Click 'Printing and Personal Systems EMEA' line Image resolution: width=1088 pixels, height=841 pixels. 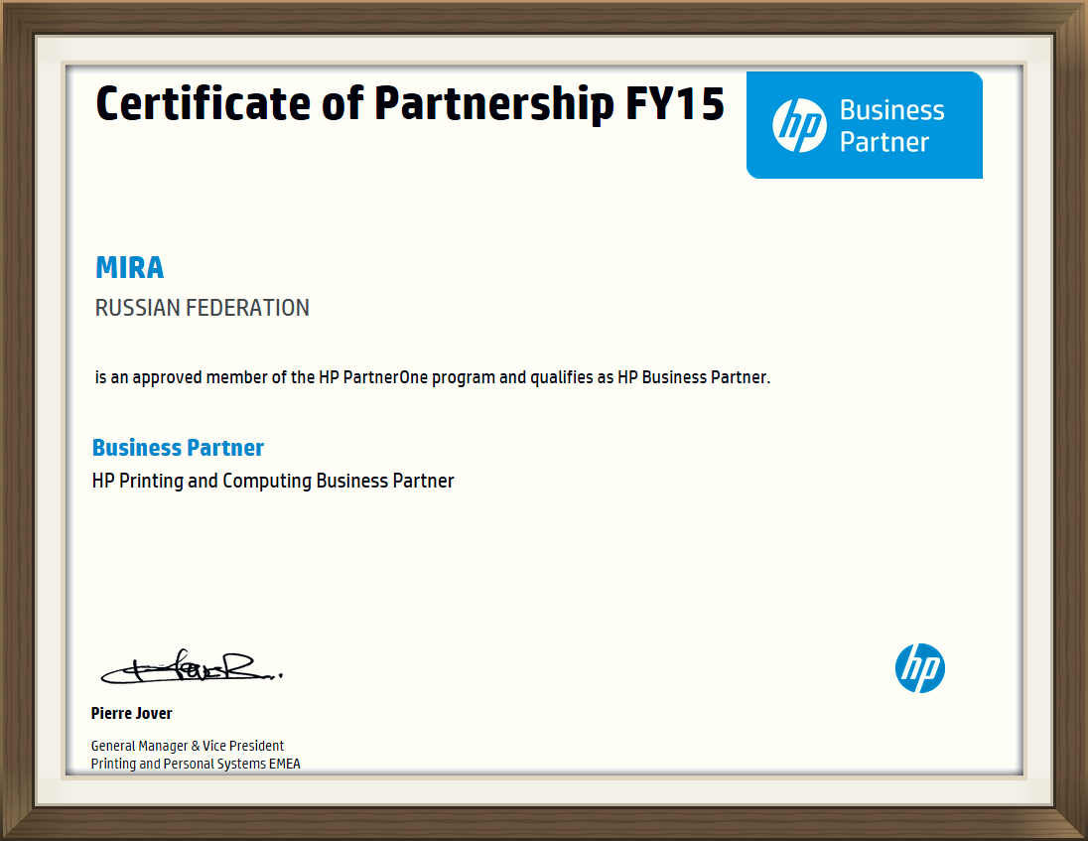click(x=196, y=764)
